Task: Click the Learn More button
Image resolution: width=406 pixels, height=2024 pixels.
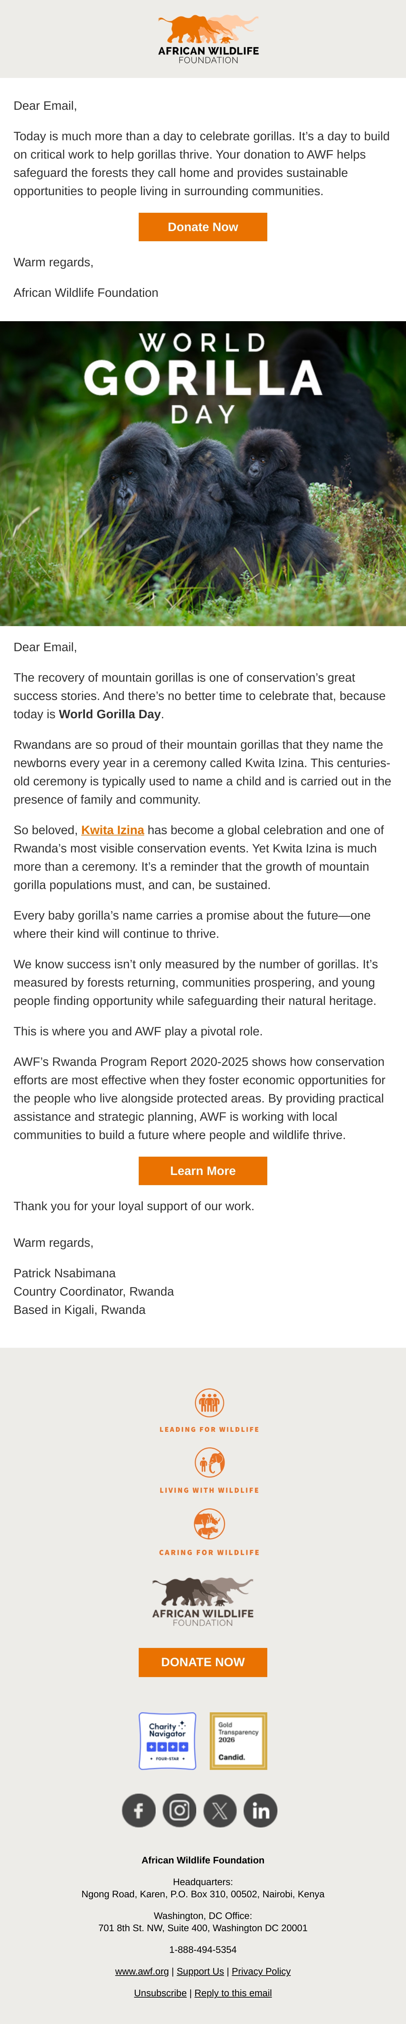Action: coord(203,1171)
